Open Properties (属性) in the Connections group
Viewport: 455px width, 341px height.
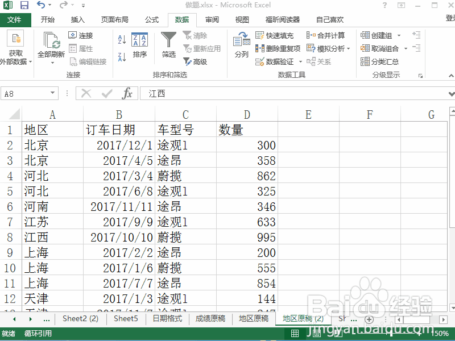tap(81, 48)
